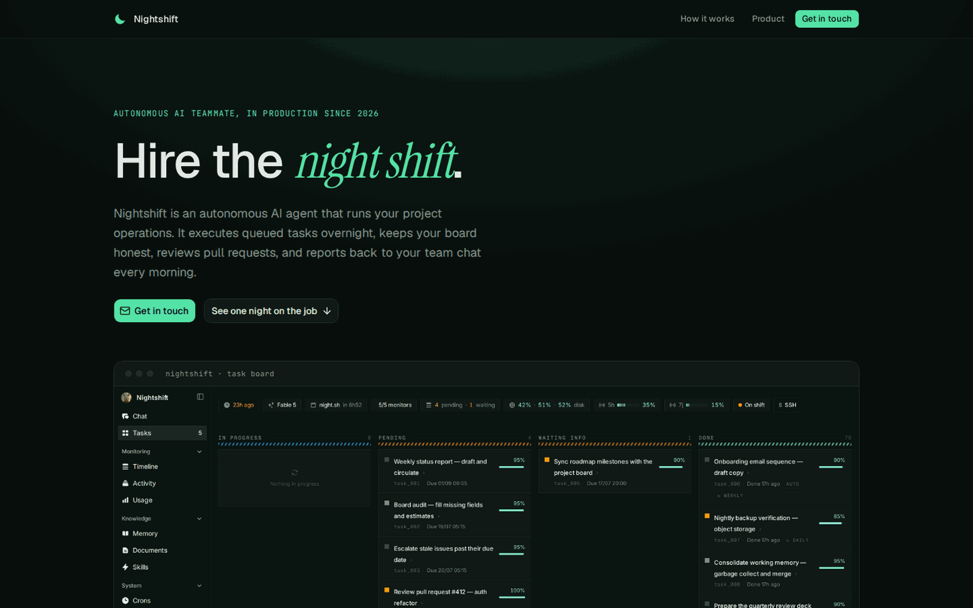Click the hero Get in touch button
This screenshot has height=608, width=973.
(155, 311)
